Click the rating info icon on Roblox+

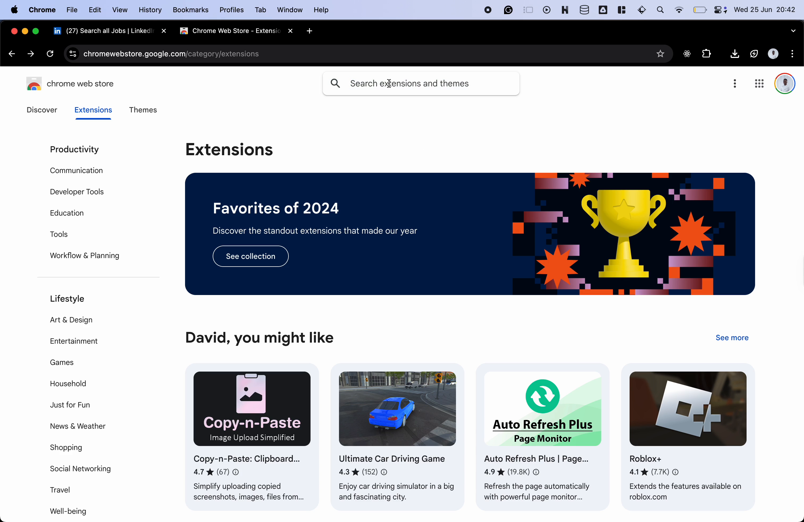tap(675, 472)
